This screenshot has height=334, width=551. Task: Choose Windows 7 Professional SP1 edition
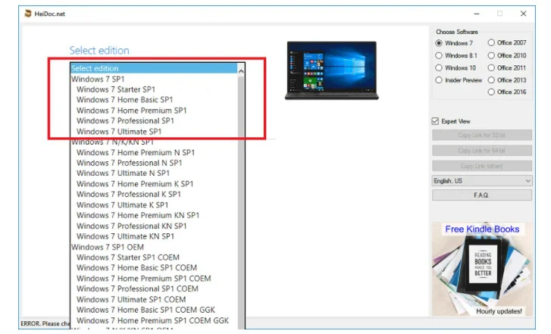pyautogui.click(x=124, y=120)
